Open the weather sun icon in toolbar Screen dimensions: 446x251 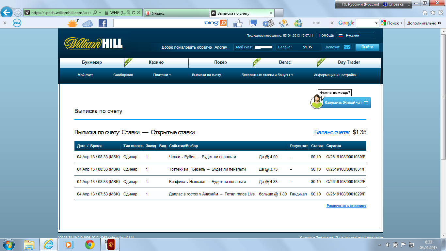pos(72,23)
